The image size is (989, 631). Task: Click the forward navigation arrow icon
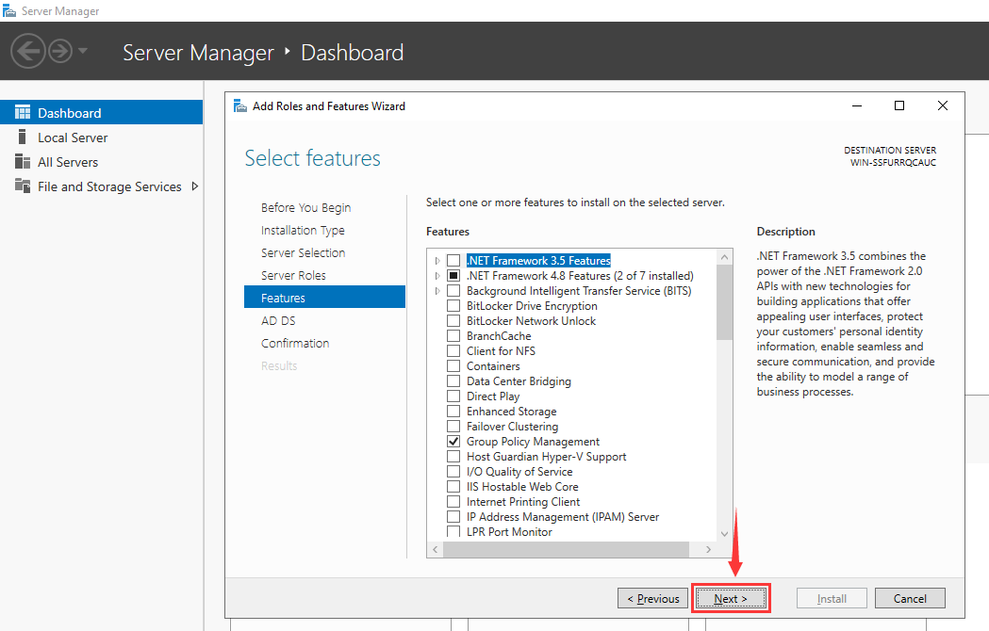click(x=60, y=51)
